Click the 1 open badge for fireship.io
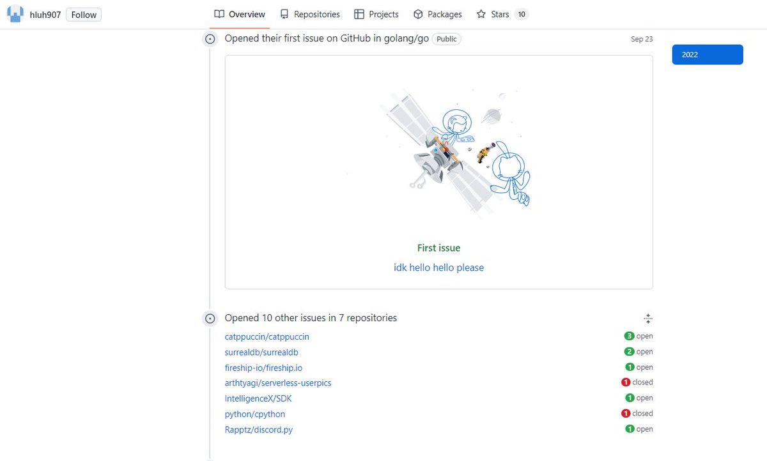Image resolution: width=767 pixels, height=461 pixels. pos(639,367)
